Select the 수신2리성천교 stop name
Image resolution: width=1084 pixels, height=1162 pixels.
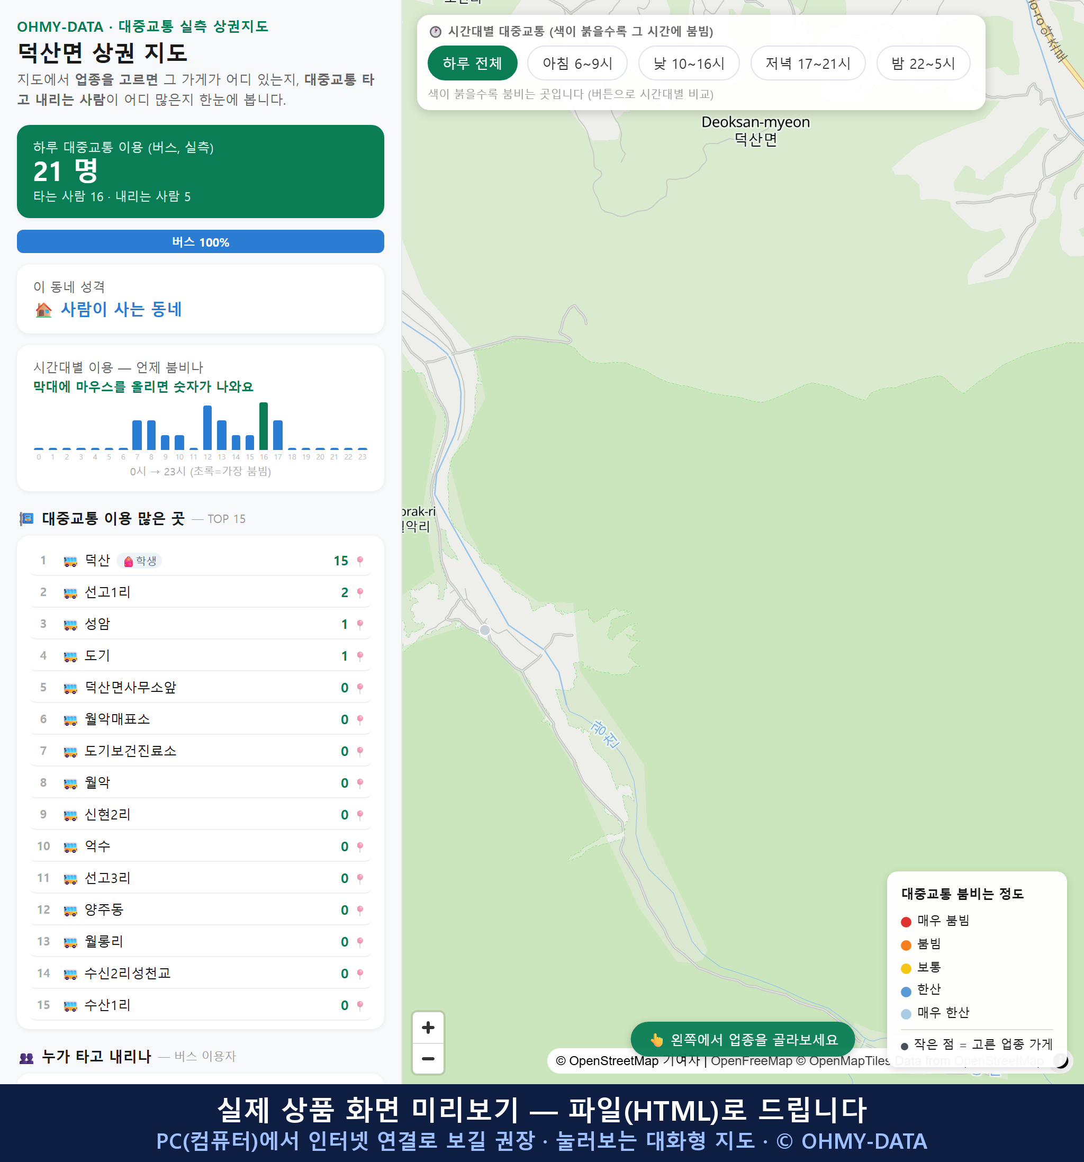(128, 973)
